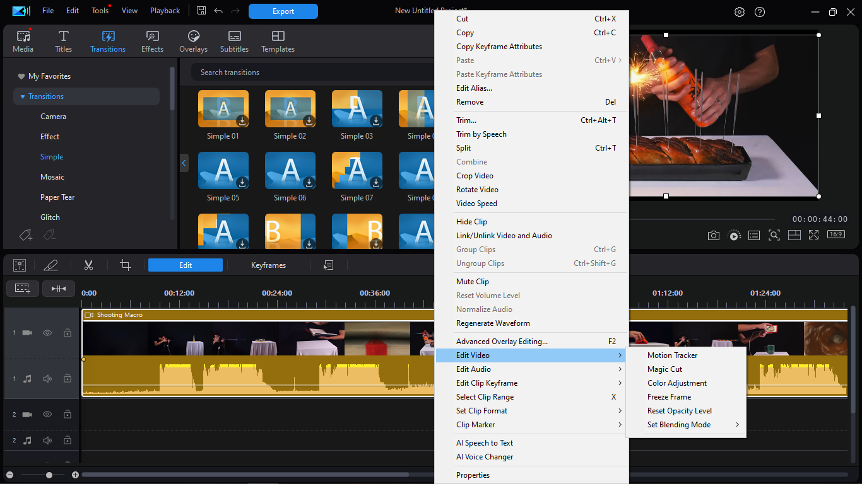Viewport: 862px width, 484px height.
Task: Open the Keyframes button in timeline toolbar
Action: 268,265
